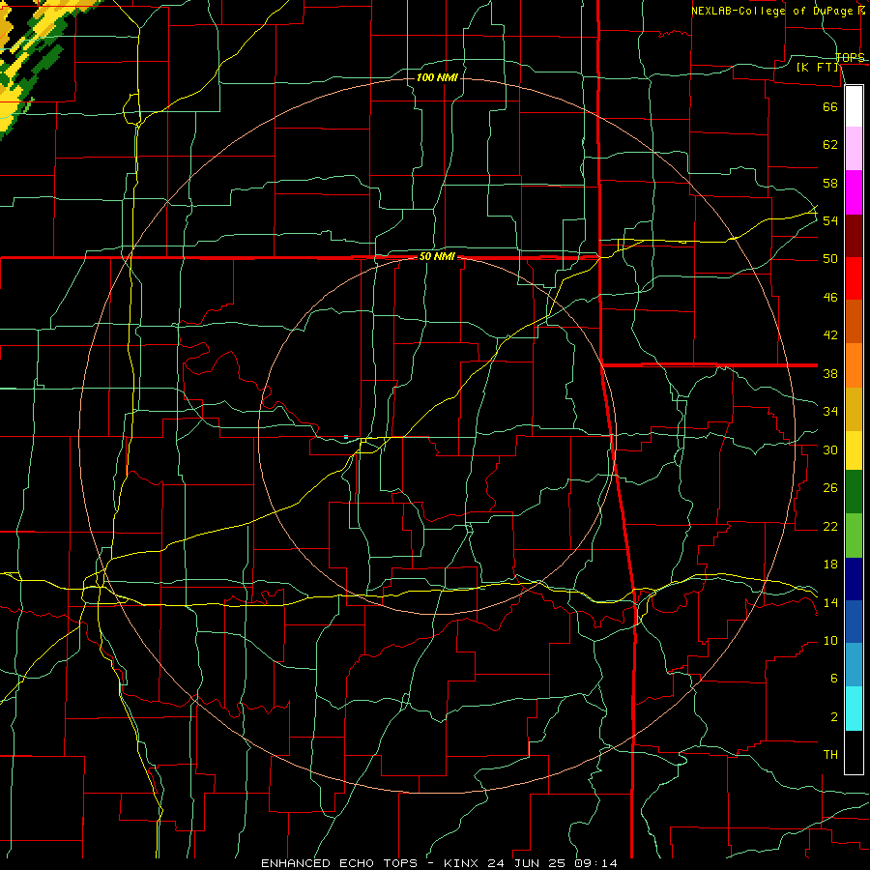
Task: Click the medium blue legend swatch
Action: click(854, 622)
